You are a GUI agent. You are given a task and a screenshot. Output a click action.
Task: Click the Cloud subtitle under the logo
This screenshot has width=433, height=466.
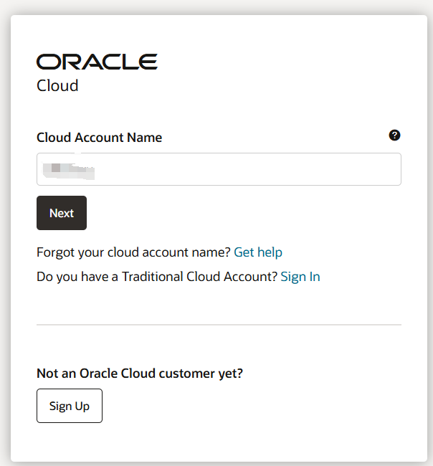(57, 86)
